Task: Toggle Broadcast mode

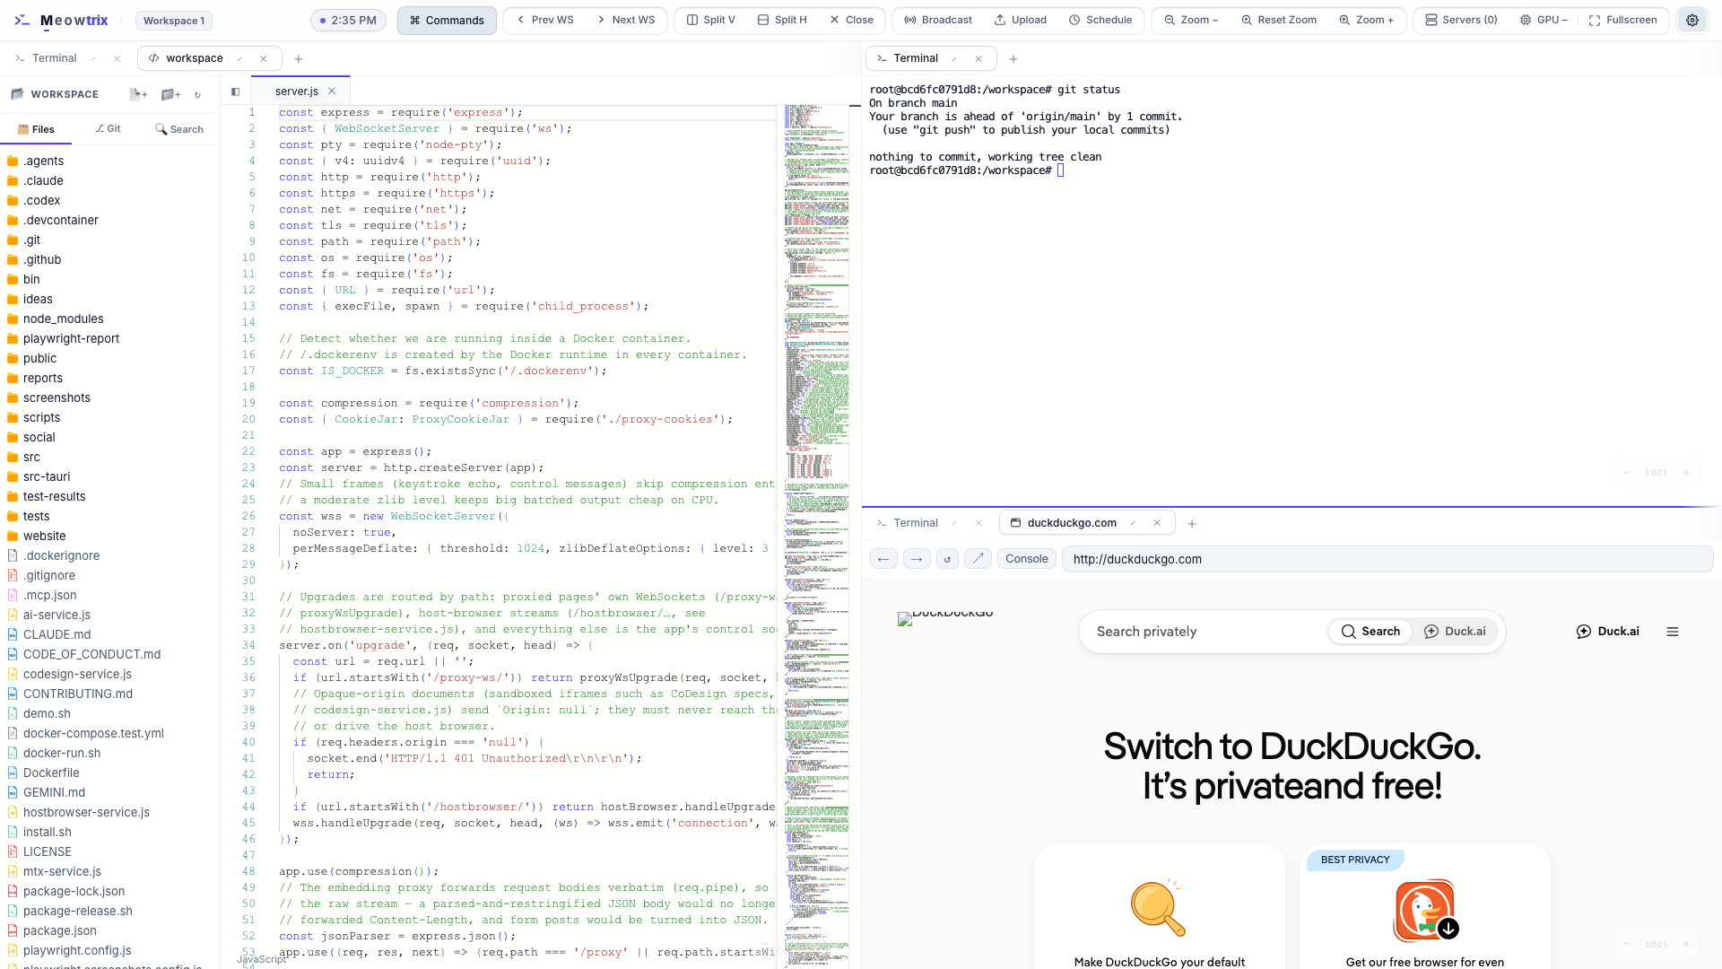Action: 938,20
